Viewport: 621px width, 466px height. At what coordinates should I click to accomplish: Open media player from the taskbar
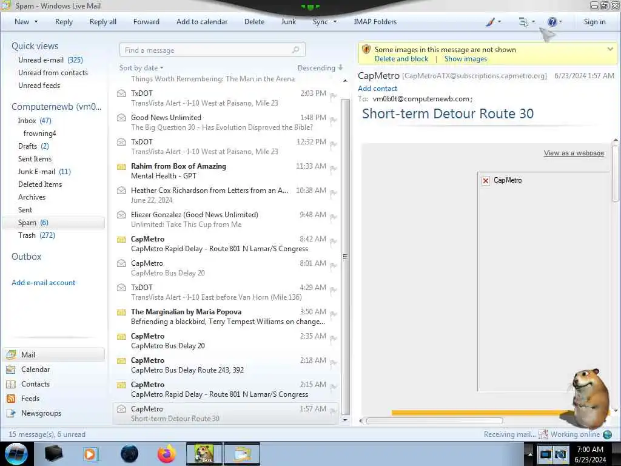[90, 454]
